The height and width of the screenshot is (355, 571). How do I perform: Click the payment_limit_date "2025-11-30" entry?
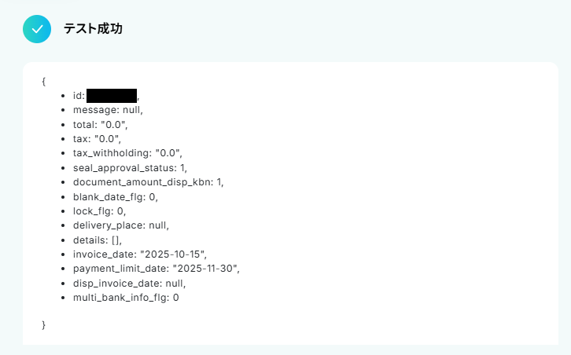(x=156, y=269)
